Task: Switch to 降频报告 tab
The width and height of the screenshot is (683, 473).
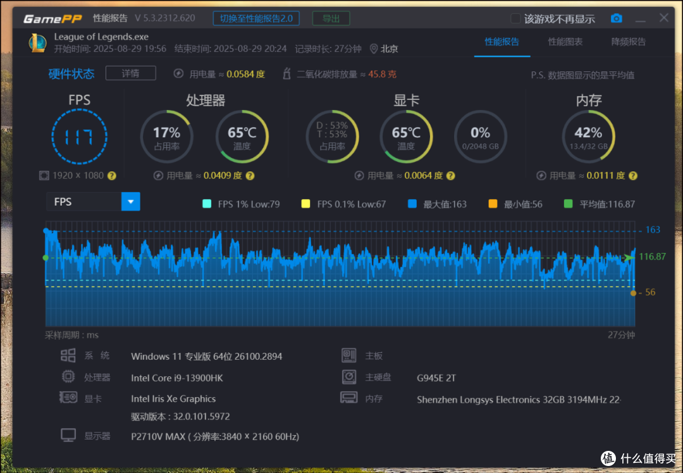Action: [629, 42]
